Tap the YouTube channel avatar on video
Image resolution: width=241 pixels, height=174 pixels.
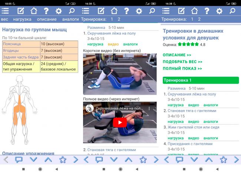89,108
